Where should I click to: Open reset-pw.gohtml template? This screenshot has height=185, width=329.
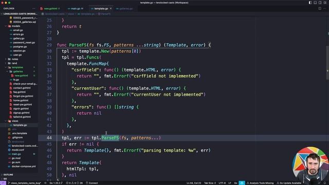coord(23,104)
